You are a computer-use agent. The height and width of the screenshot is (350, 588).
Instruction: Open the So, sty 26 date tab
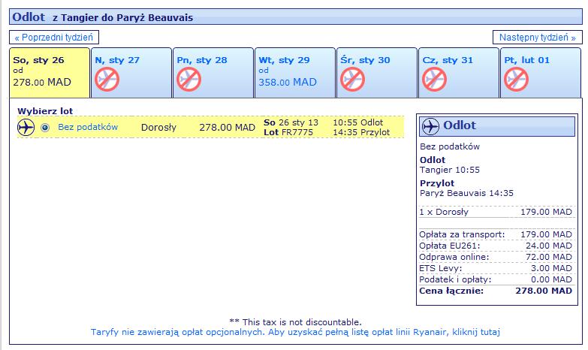click(x=50, y=72)
